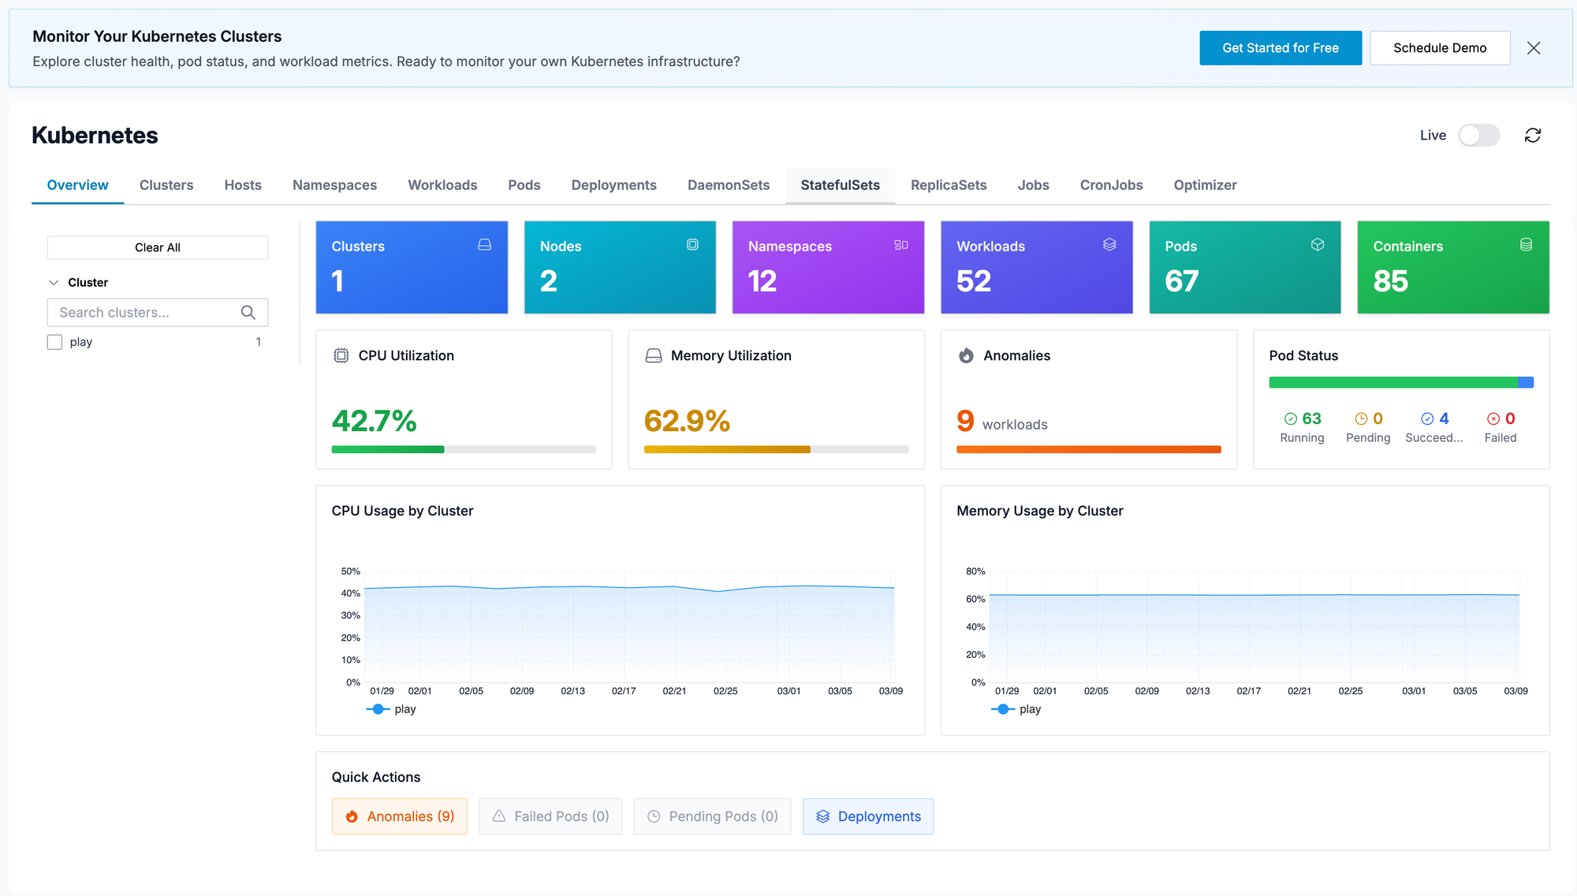Select the StatefulSets tab

(x=840, y=184)
